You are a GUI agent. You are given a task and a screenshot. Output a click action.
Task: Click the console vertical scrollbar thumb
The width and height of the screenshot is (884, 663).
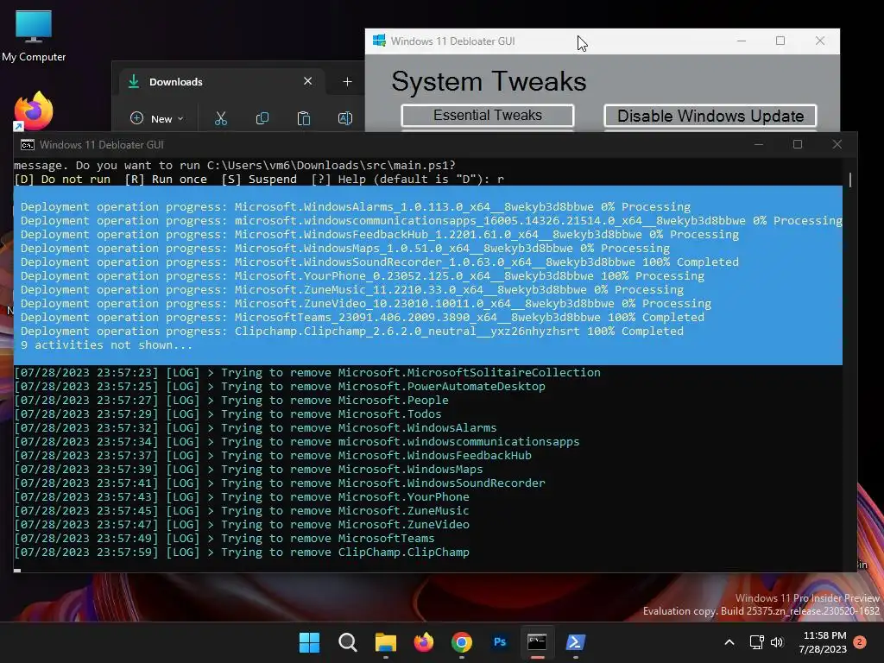[x=850, y=180]
